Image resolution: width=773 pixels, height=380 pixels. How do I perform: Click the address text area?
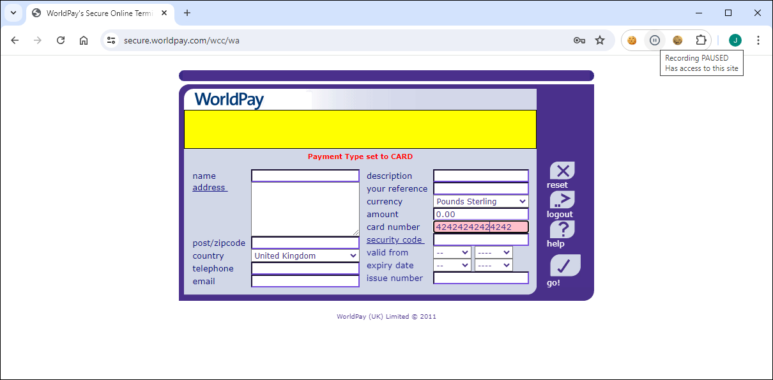tap(305, 209)
